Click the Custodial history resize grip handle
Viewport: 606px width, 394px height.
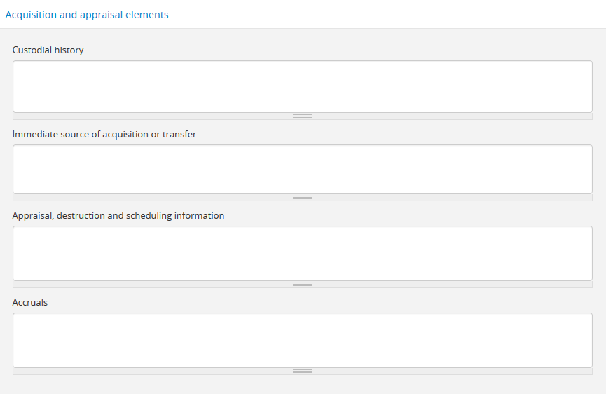tap(302, 116)
